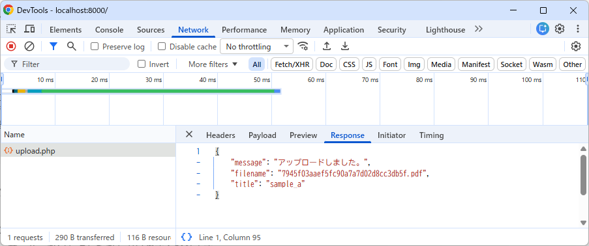Check the Invert filter checkbox
Screen dimensions: 589x246
click(142, 64)
